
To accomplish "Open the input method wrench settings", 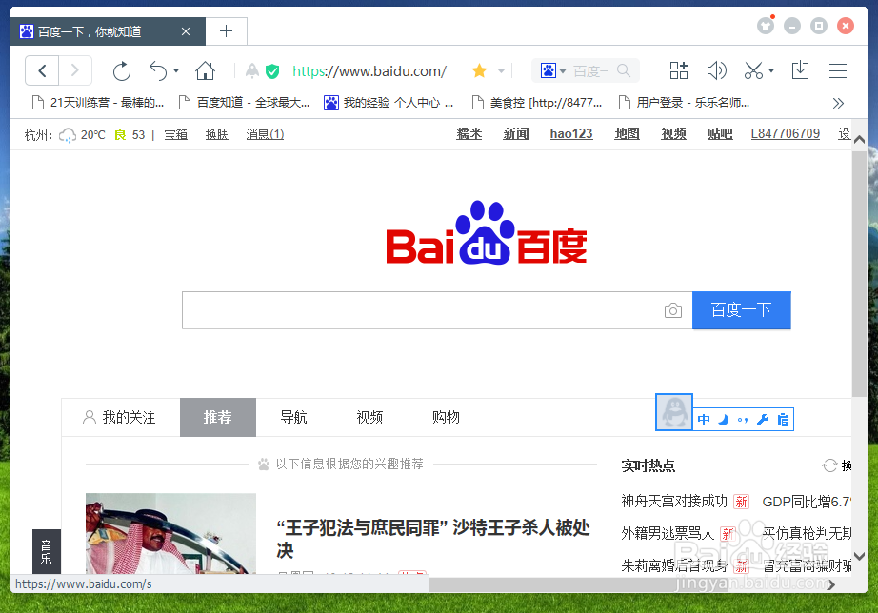I will pos(762,420).
